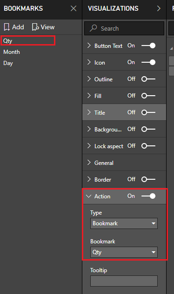Expand the Fill section

click(89, 96)
